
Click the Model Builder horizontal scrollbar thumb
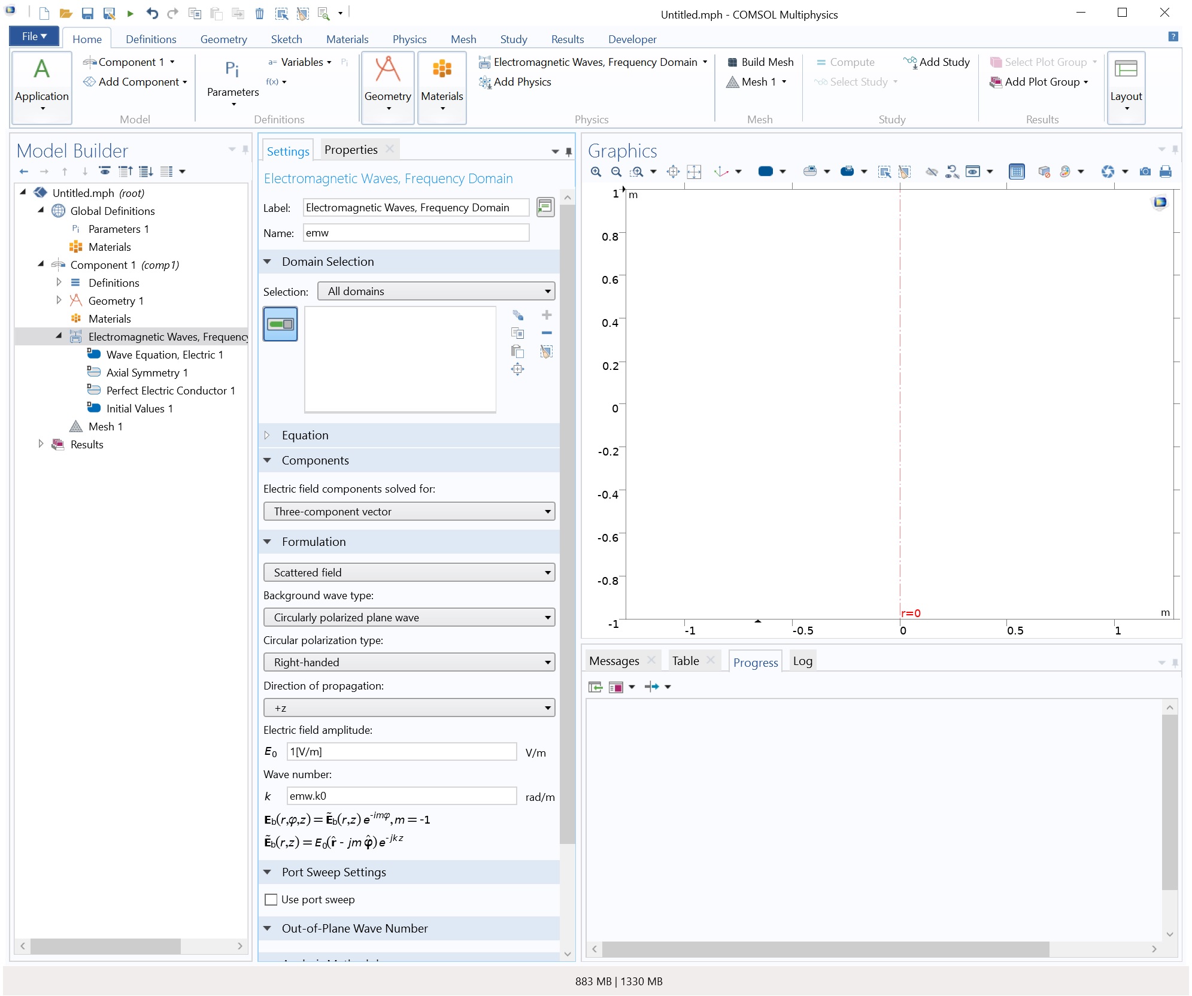tap(105, 946)
